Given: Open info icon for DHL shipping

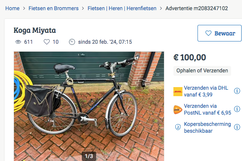Looking at the screenshot, I should click(237, 91).
